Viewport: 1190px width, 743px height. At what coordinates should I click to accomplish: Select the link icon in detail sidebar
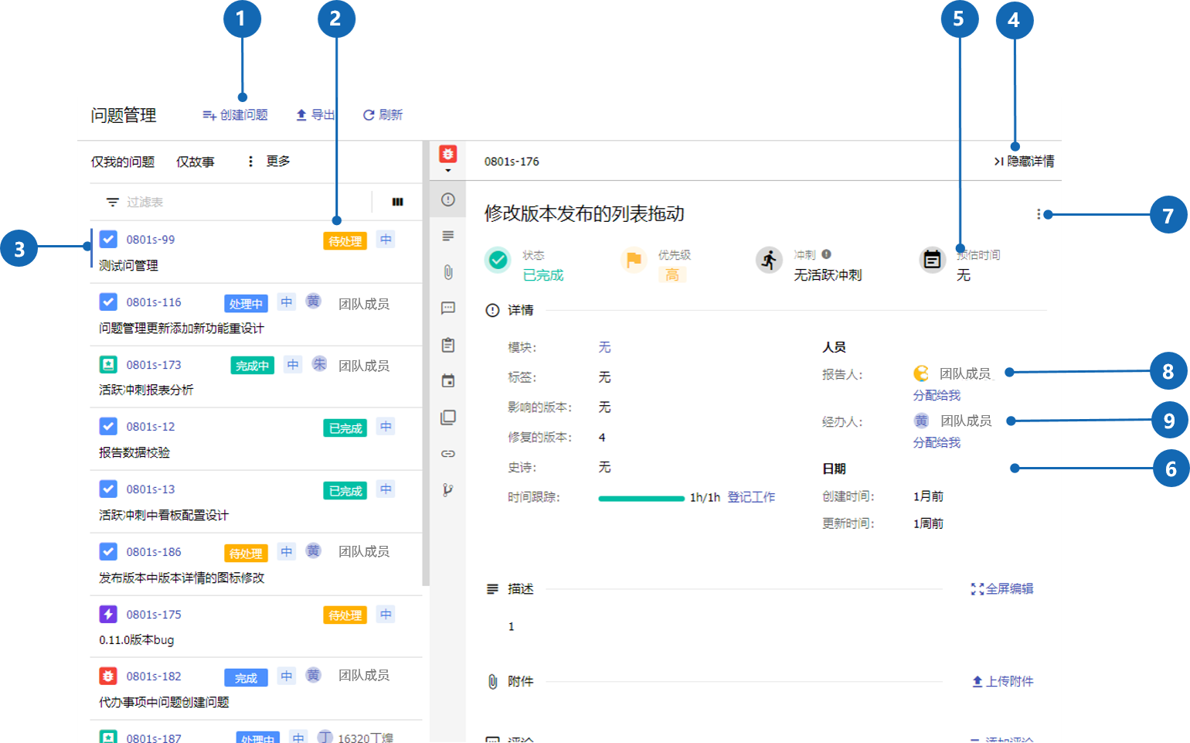pyautogui.click(x=448, y=454)
